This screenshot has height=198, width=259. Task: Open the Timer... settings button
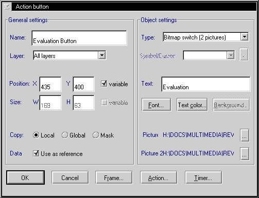(203, 177)
